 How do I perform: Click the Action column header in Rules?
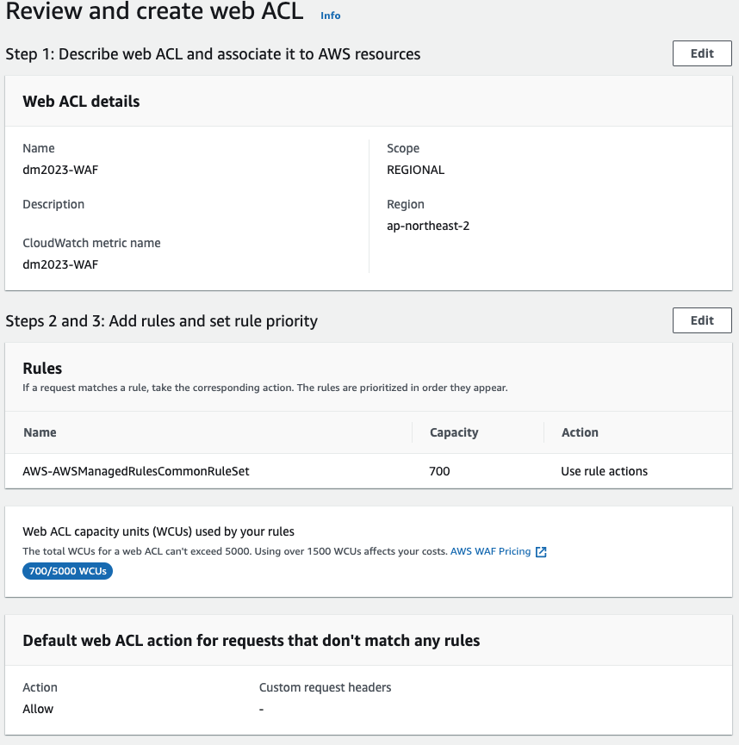click(x=580, y=432)
